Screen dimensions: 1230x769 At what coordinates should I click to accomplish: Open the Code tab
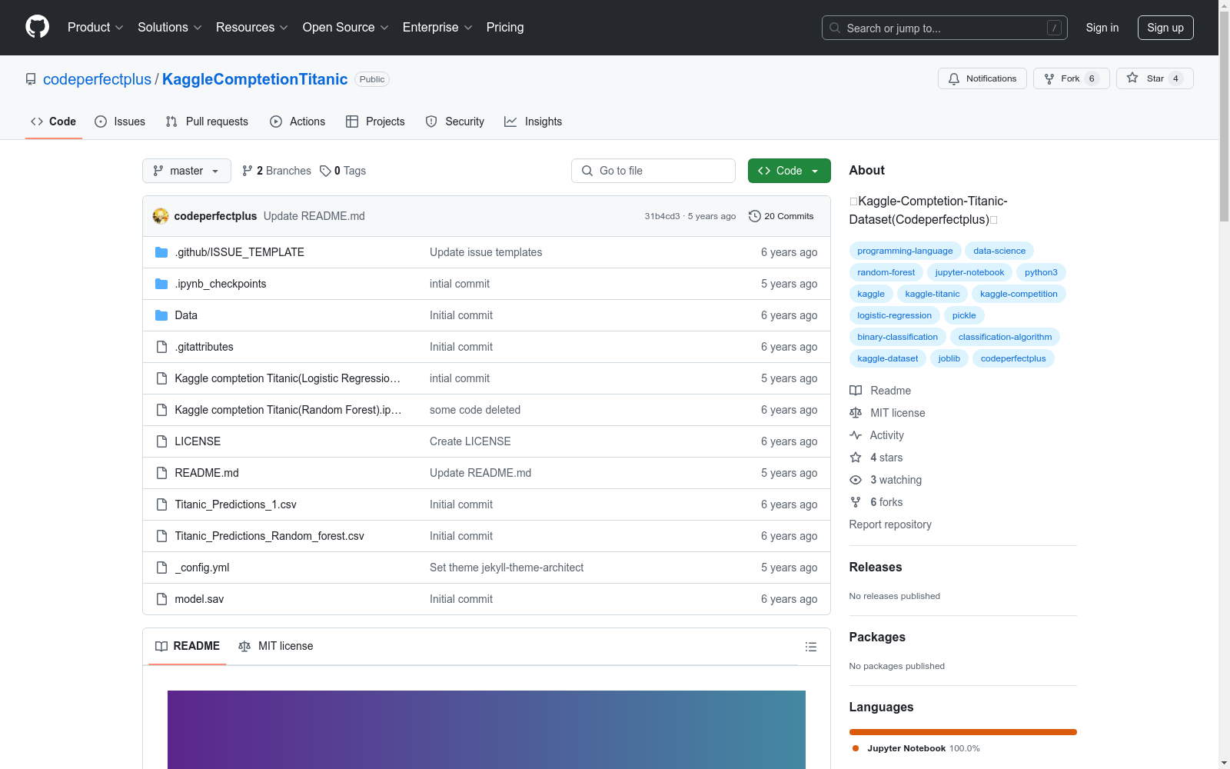click(54, 122)
